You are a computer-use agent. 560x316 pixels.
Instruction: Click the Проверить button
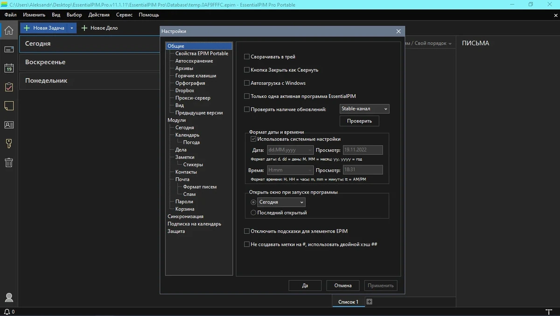pos(359,121)
